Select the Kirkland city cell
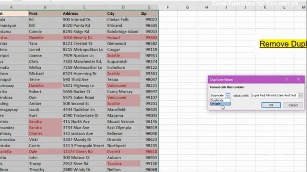 [x=123, y=25]
